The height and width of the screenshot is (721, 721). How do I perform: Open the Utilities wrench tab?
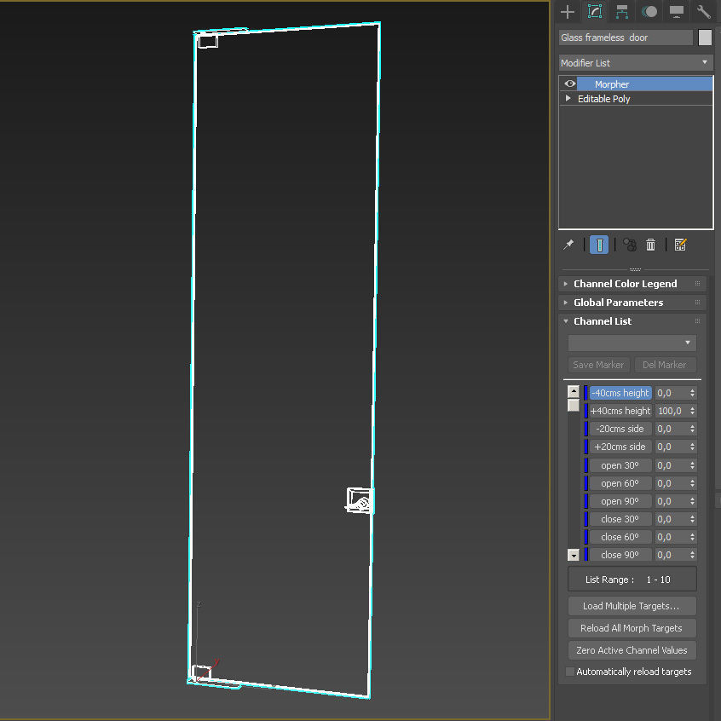[x=703, y=11]
